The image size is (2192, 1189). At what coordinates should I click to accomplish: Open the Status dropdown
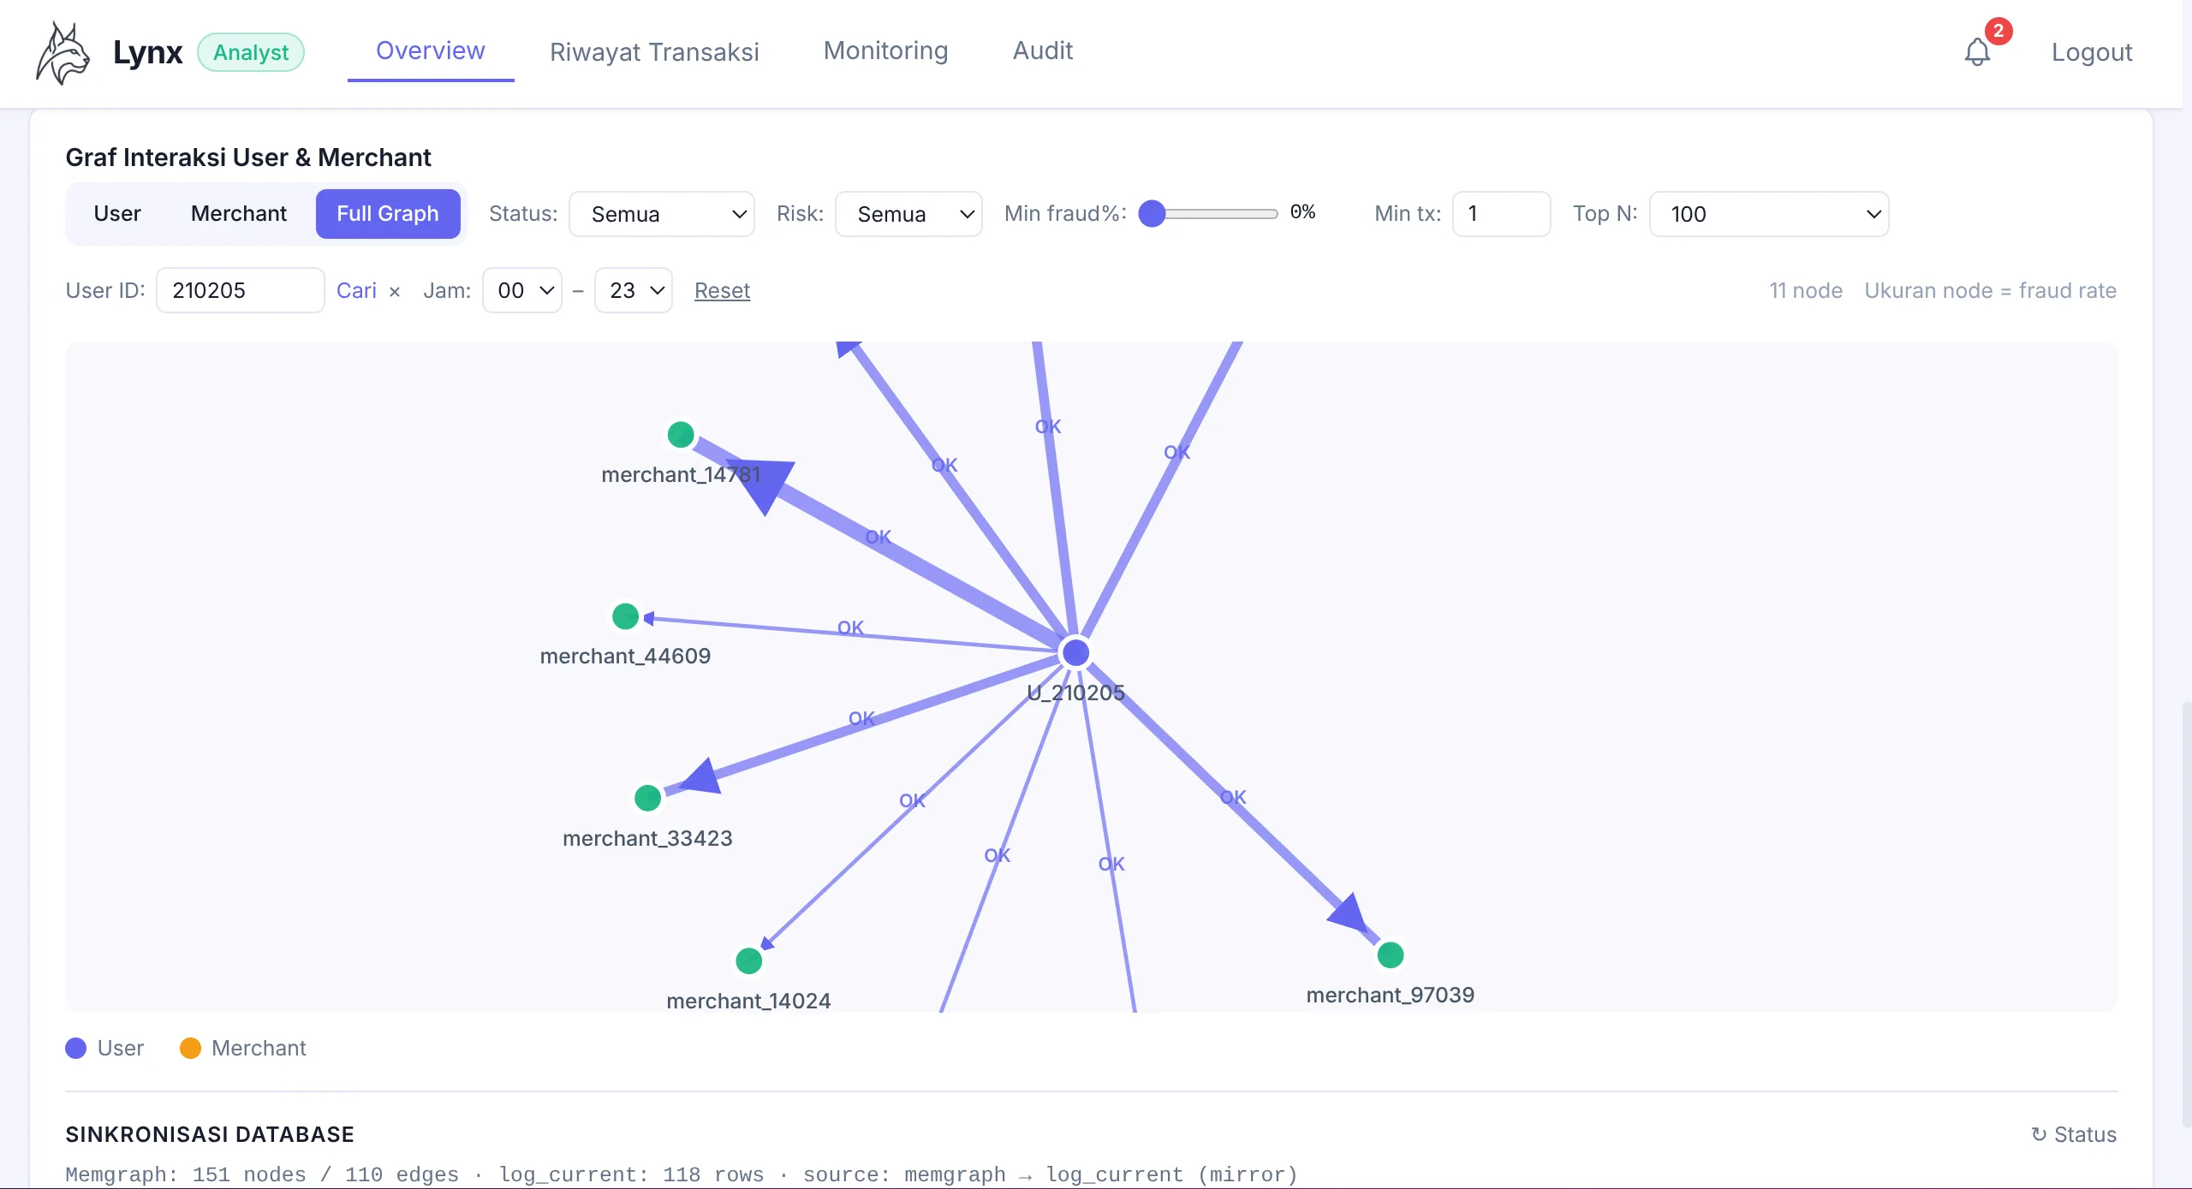point(662,214)
